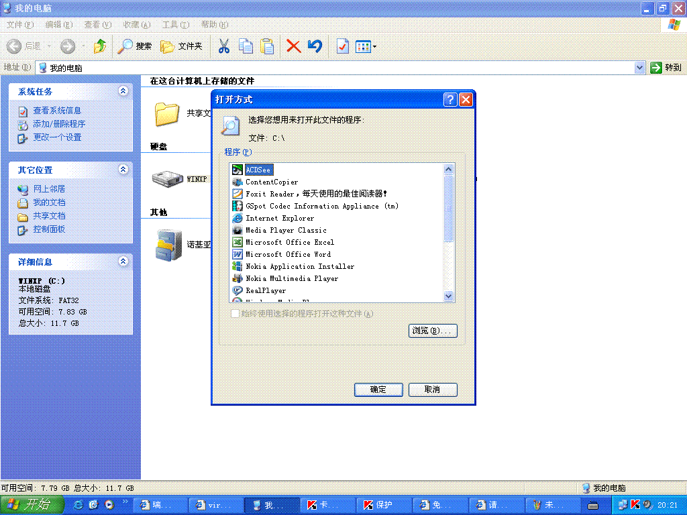Click the program list scrollbar thumb
This screenshot has width=687, height=515.
tap(448, 209)
